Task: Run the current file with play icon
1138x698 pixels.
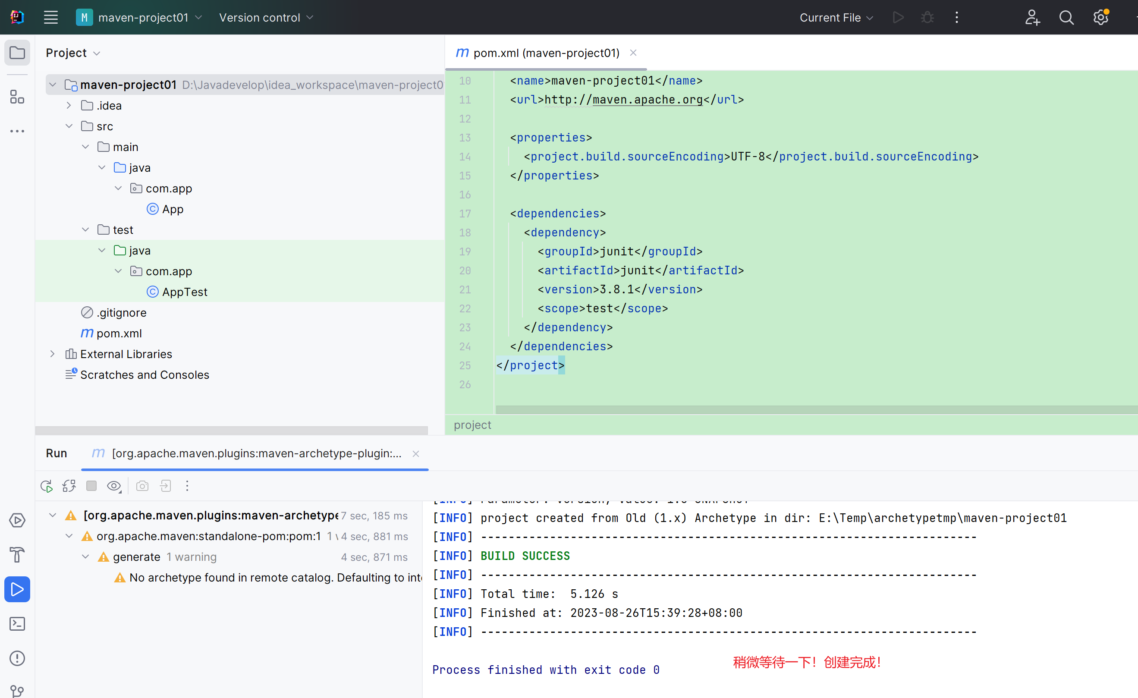Action: pos(898,18)
